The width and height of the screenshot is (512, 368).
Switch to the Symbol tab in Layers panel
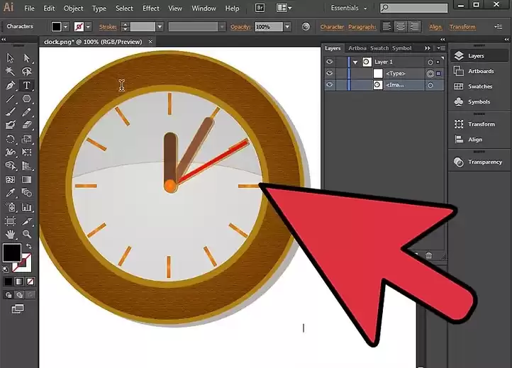(401, 48)
